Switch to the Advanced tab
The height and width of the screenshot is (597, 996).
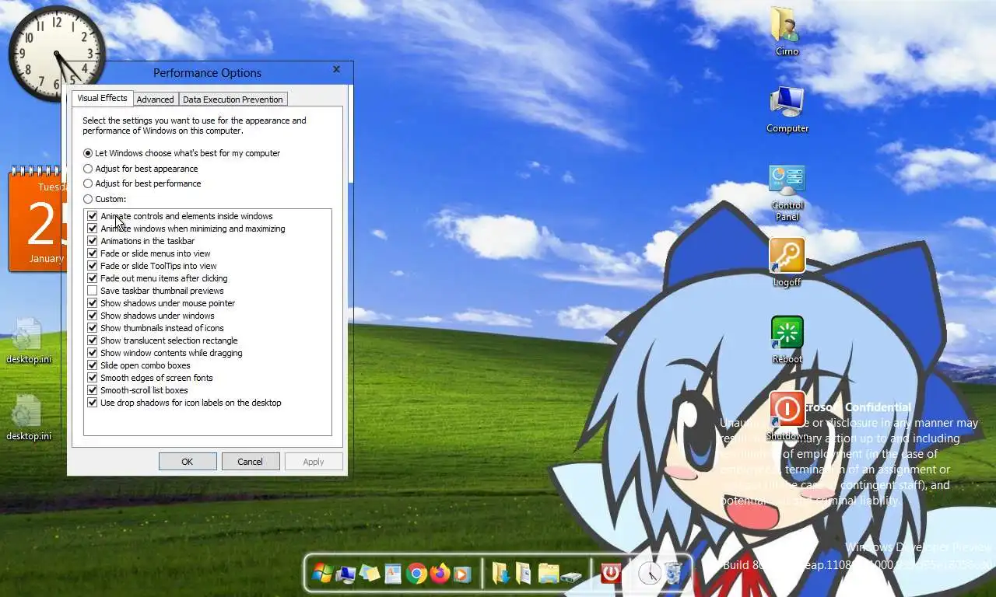click(155, 99)
